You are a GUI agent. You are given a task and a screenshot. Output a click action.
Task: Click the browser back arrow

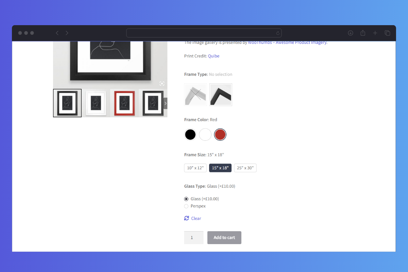coord(57,33)
